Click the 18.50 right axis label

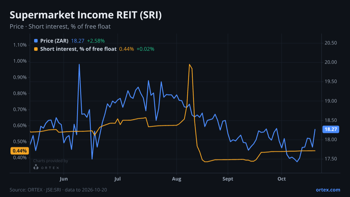point(331,120)
